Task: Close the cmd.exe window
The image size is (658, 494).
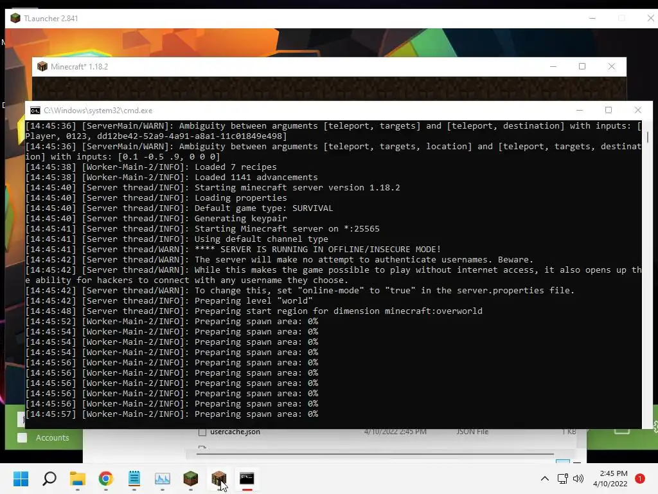Action: (638, 110)
